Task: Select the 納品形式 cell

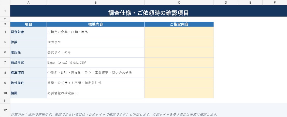Action: 28,62
